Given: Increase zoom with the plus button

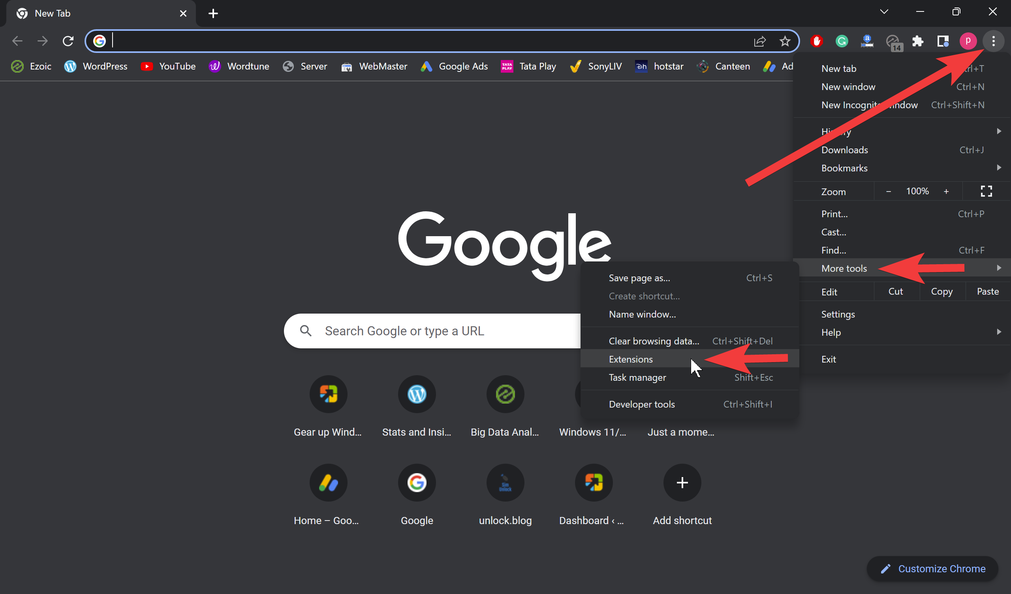Looking at the screenshot, I should point(946,191).
